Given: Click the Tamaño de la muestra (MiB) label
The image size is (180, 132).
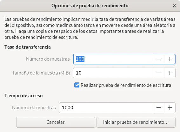Looking at the screenshot, I should [x=41, y=73].
